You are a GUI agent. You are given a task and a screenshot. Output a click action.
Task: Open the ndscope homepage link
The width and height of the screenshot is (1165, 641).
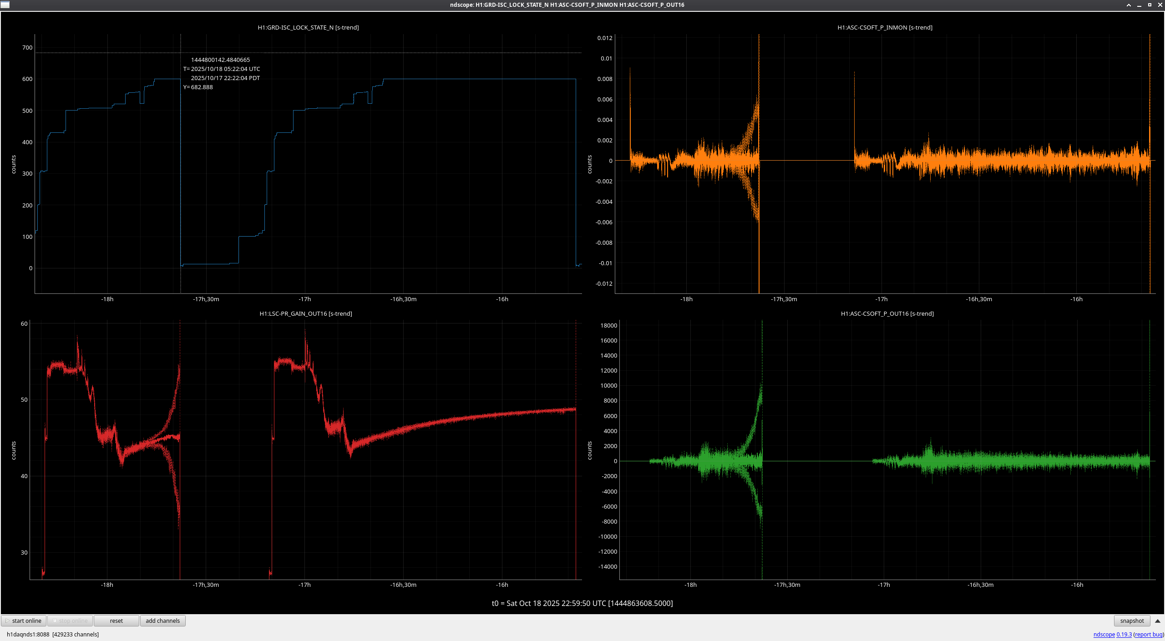1104,634
